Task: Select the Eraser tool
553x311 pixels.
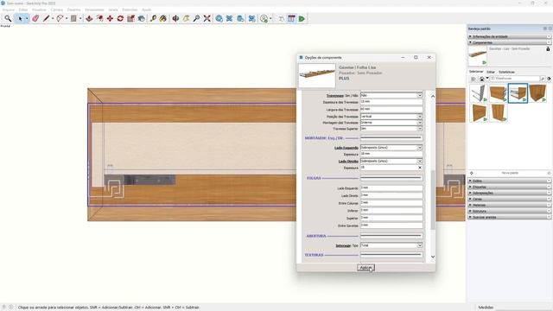Action: tap(35, 18)
